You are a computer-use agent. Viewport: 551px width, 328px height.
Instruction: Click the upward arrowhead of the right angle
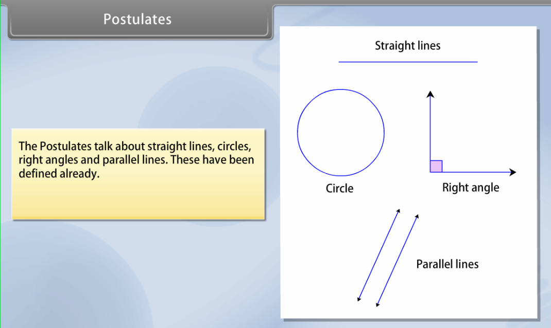(431, 94)
